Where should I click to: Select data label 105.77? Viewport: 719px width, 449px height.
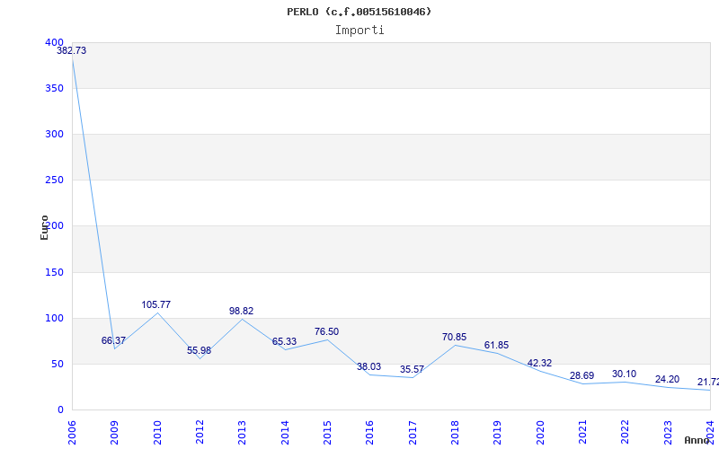point(155,305)
